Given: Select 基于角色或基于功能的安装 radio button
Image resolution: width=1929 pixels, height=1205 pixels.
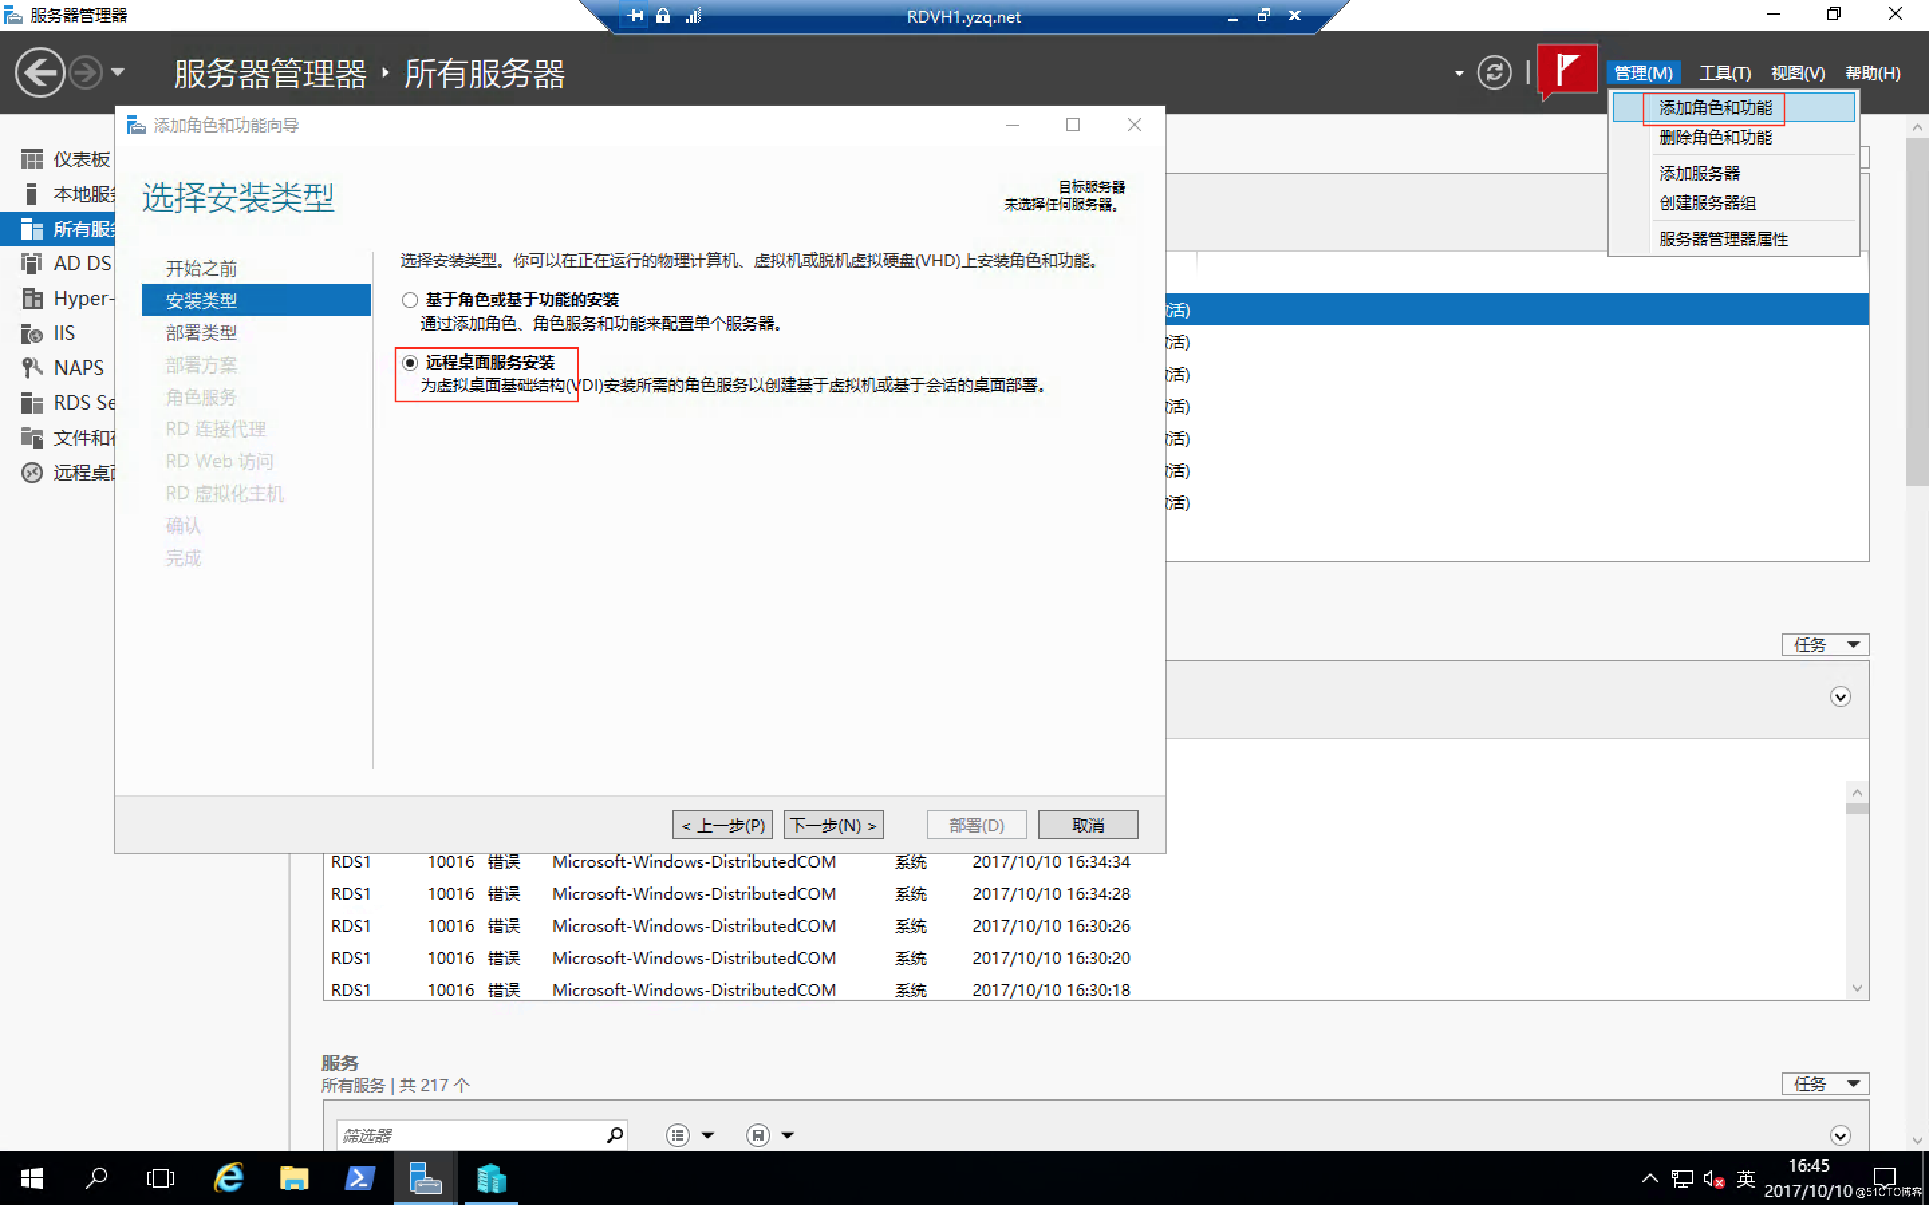Looking at the screenshot, I should click(410, 300).
